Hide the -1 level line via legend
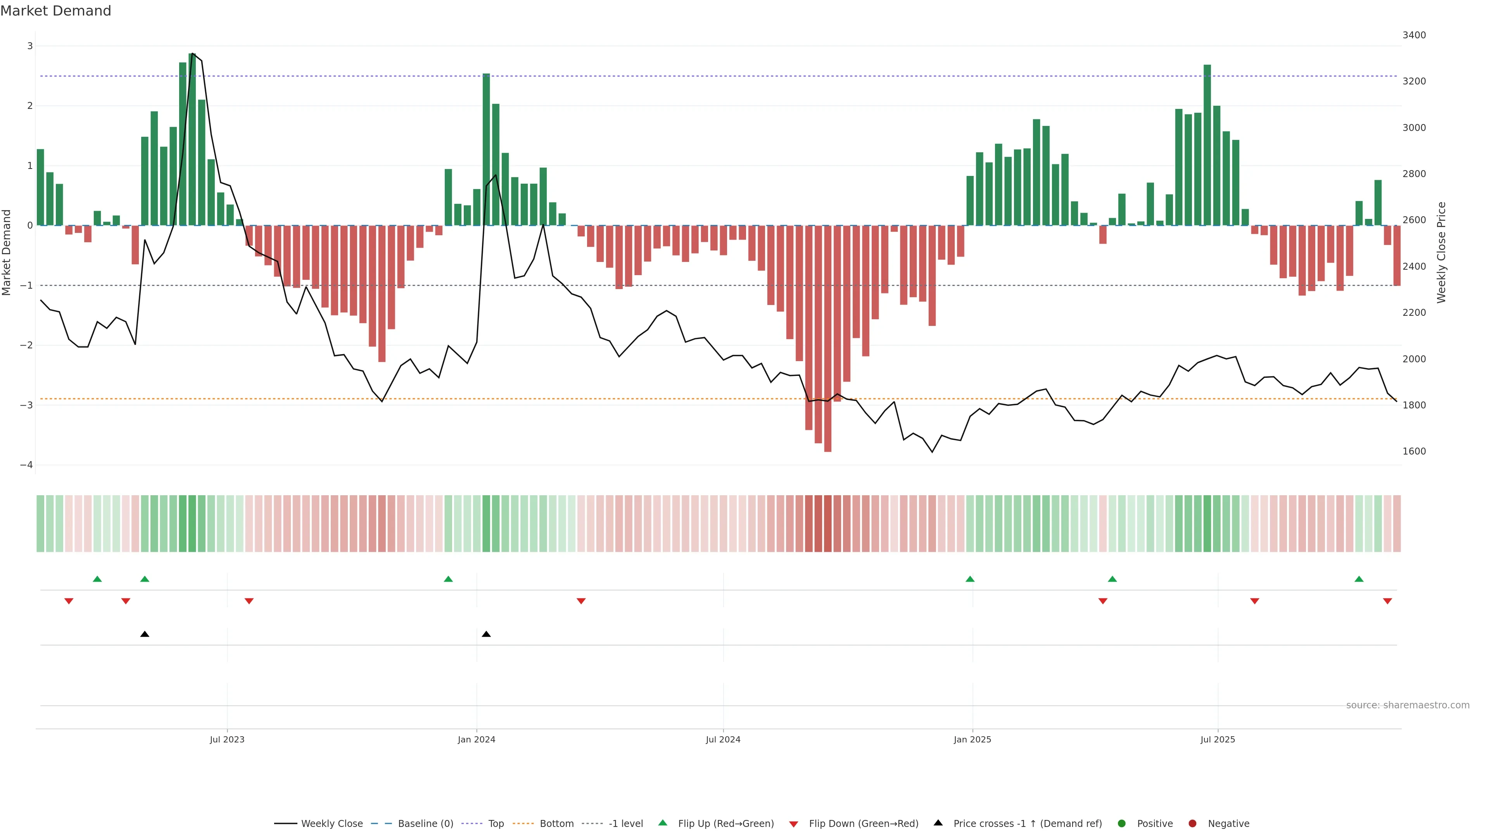 tap(625, 823)
